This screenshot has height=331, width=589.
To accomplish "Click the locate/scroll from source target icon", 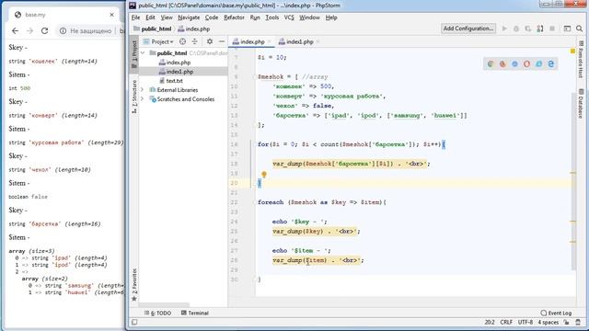I will (x=182, y=41).
